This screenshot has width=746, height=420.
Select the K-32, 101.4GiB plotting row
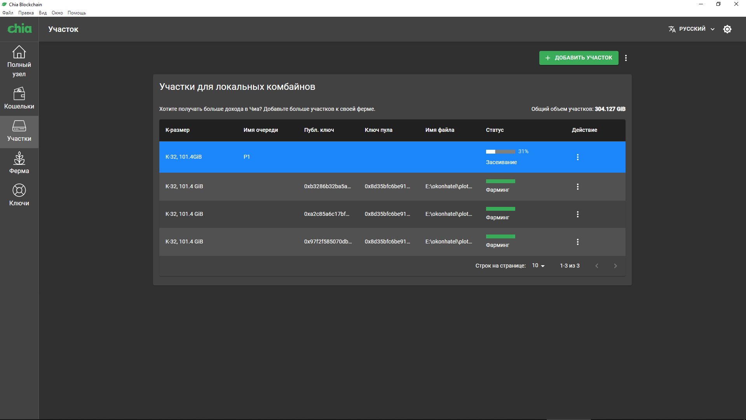point(392,157)
